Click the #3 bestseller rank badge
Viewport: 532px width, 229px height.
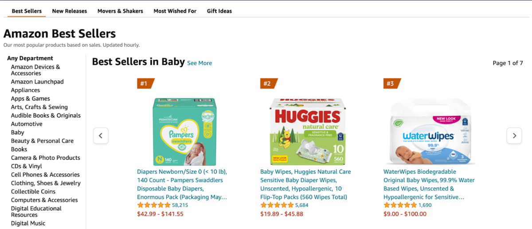pyautogui.click(x=391, y=83)
